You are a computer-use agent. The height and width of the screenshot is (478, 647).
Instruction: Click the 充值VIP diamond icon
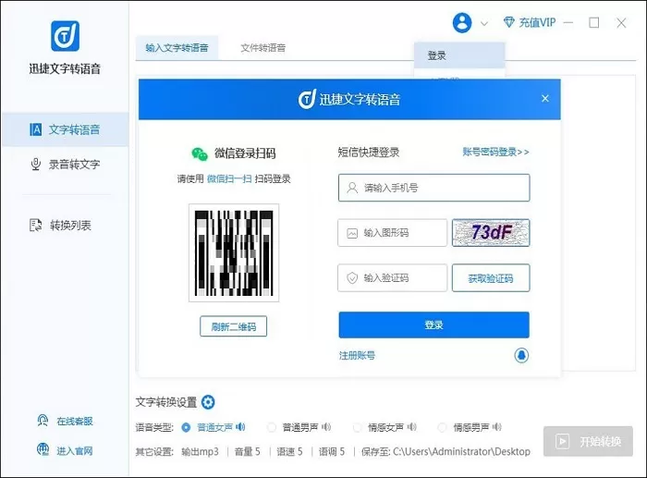tap(508, 22)
